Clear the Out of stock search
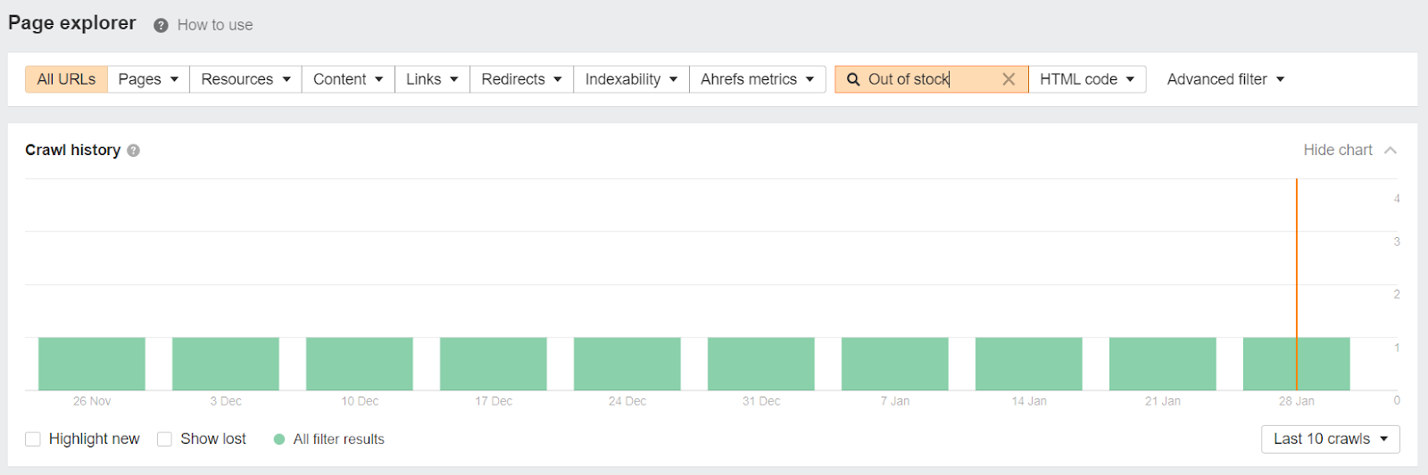 pyautogui.click(x=1009, y=79)
